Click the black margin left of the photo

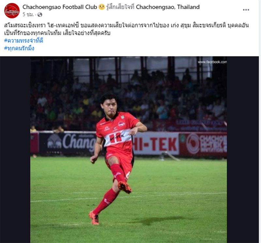click(x=15, y=150)
